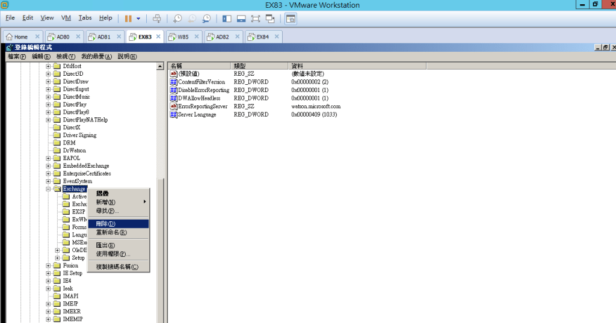Select the Server Language registry value
This screenshot has width=616, height=323.
(x=197, y=114)
